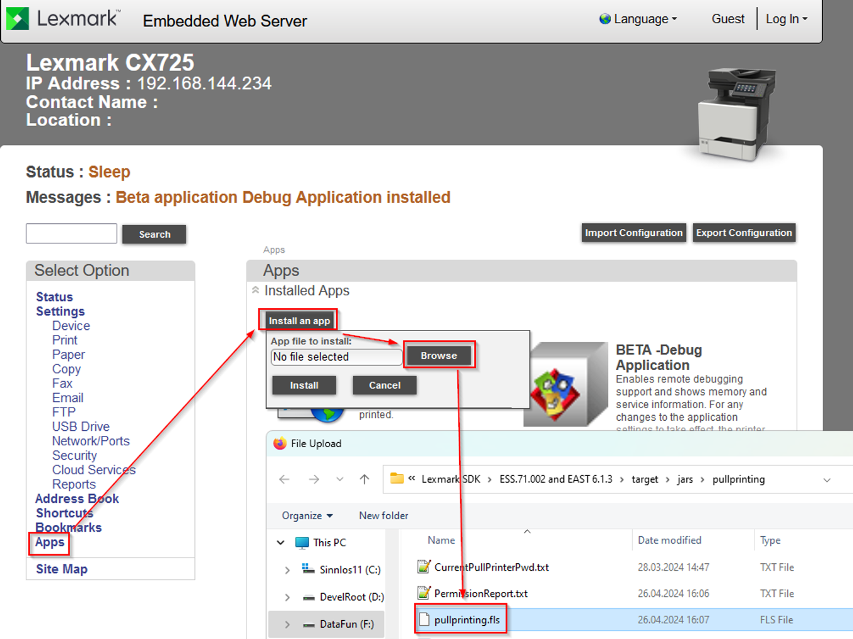The width and height of the screenshot is (853, 639).
Task: Select Paper under Settings
Action: [68, 354]
